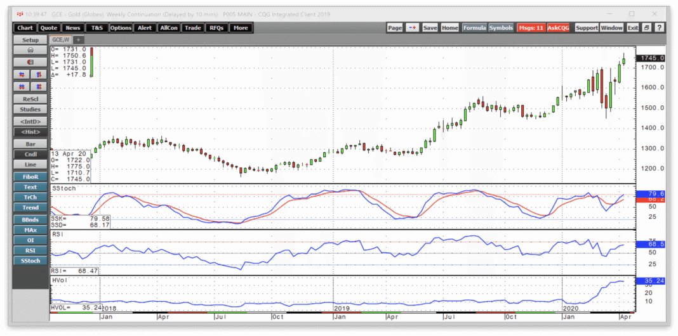Screen dimensions: 678x336
Task: Click the add-page icon next to Page
Action: (x=413, y=28)
